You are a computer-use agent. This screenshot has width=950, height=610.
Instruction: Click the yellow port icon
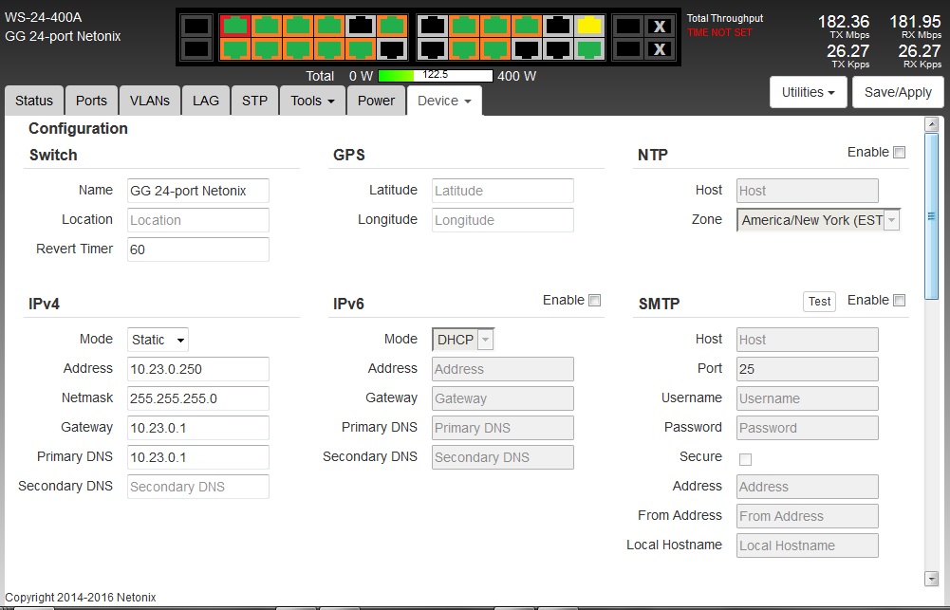click(x=588, y=26)
